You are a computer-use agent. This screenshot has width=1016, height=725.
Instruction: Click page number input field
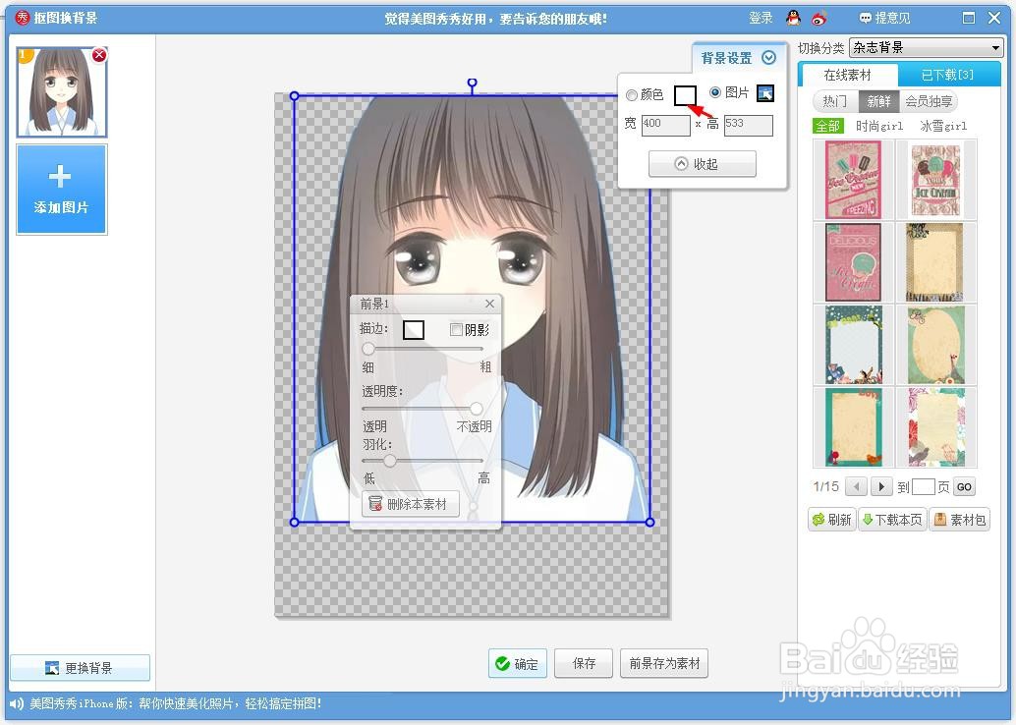923,487
